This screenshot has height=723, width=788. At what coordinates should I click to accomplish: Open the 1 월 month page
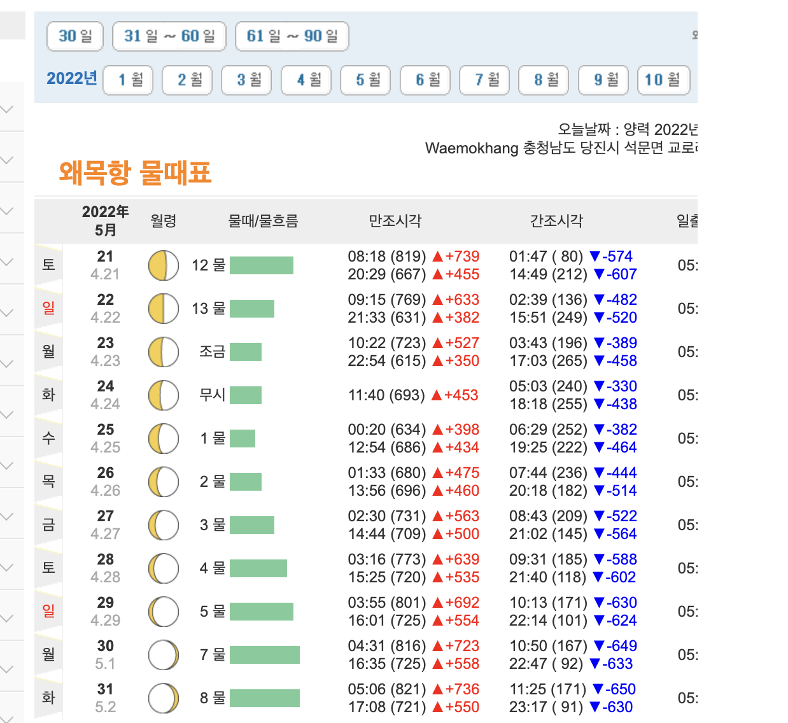(128, 80)
